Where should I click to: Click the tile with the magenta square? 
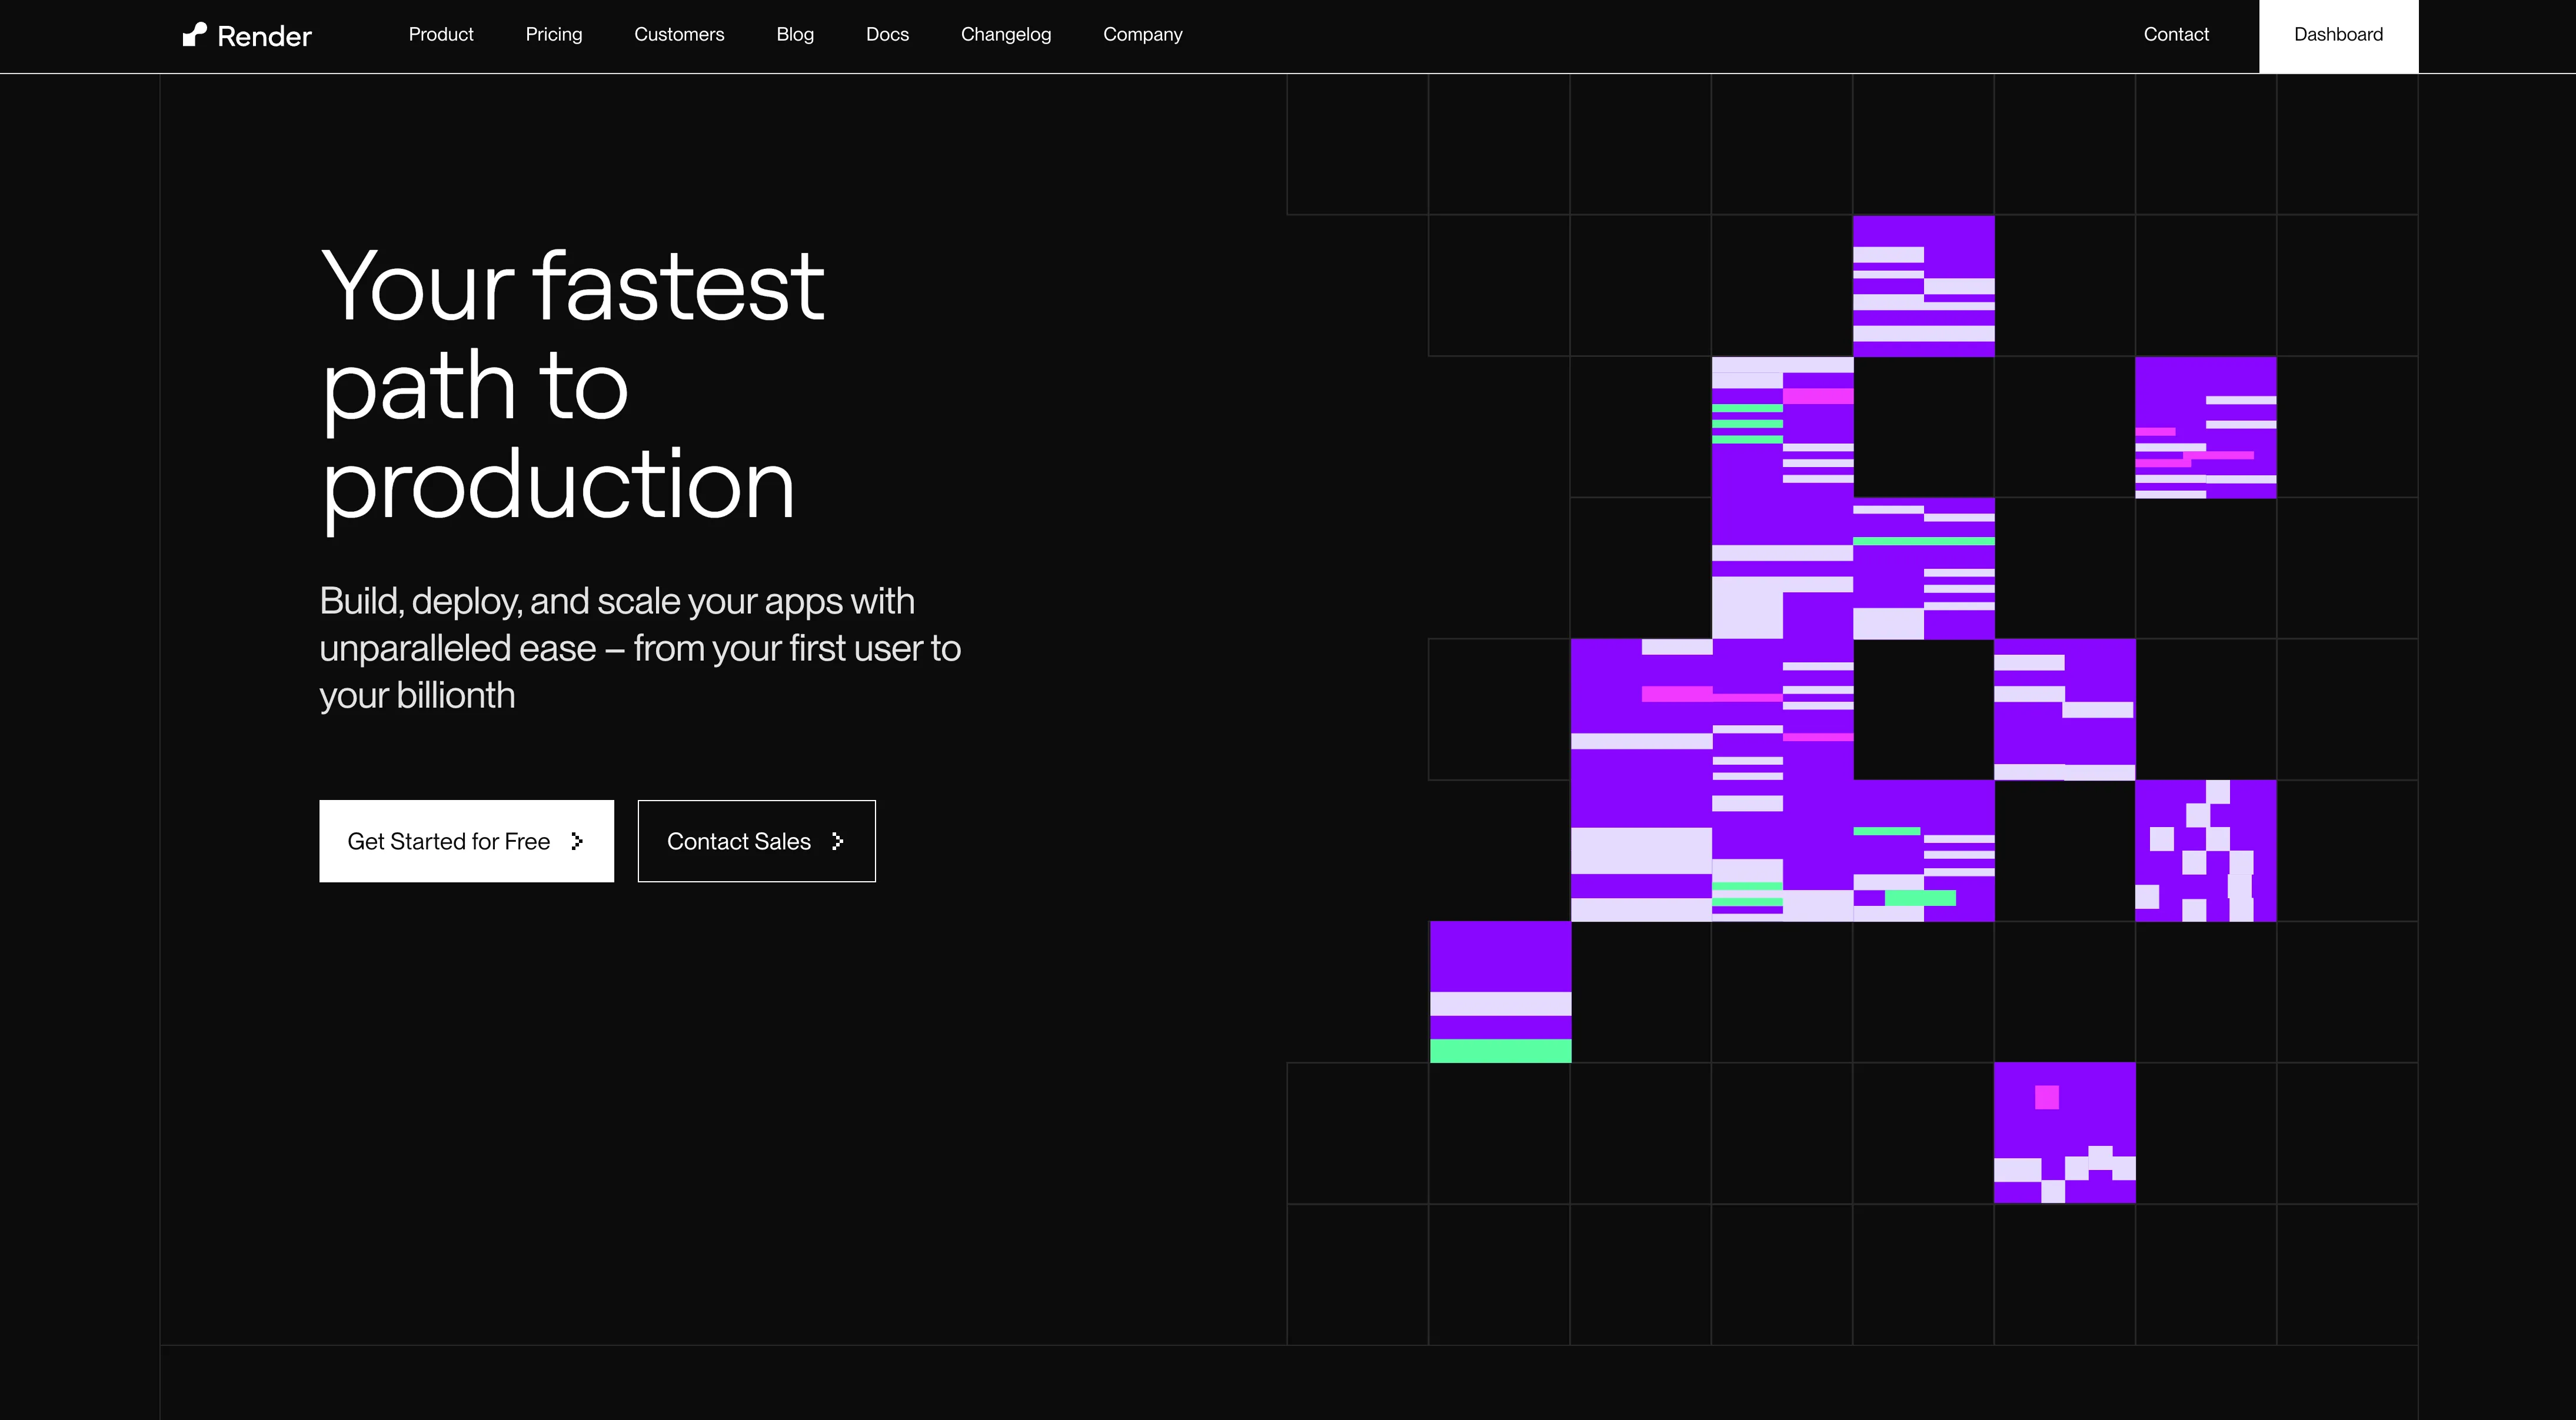[x=2064, y=1132]
